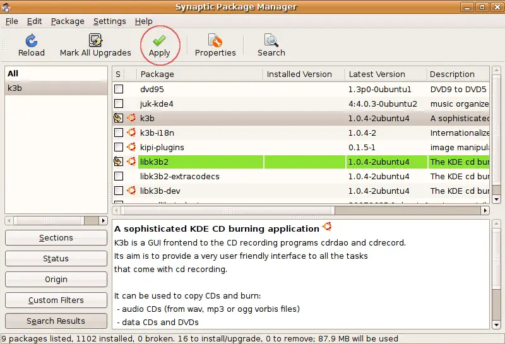Click package list horizontal scroll-right arrow
Screen dimensions: 505x344
coord(485,210)
